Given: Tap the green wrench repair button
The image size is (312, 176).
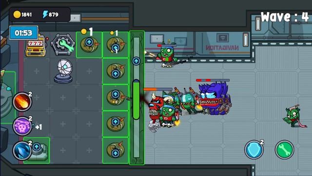Looking at the screenshot, I should coord(285,150).
